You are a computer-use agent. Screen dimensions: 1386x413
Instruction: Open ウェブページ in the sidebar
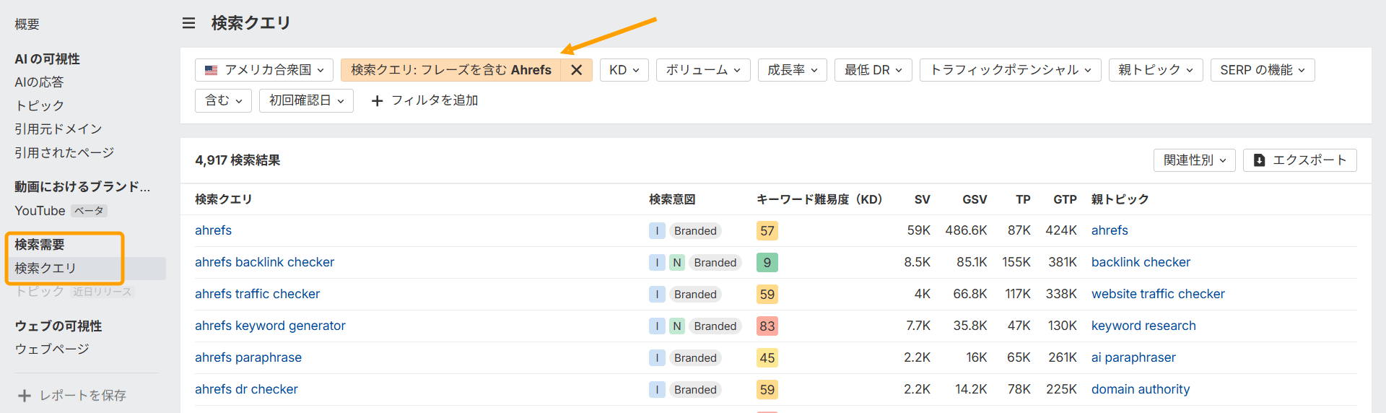point(52,349)
